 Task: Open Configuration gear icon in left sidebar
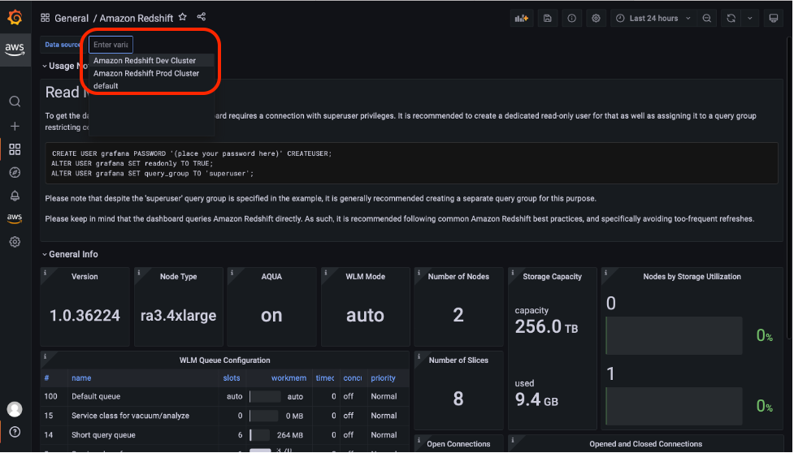point(15,242)
